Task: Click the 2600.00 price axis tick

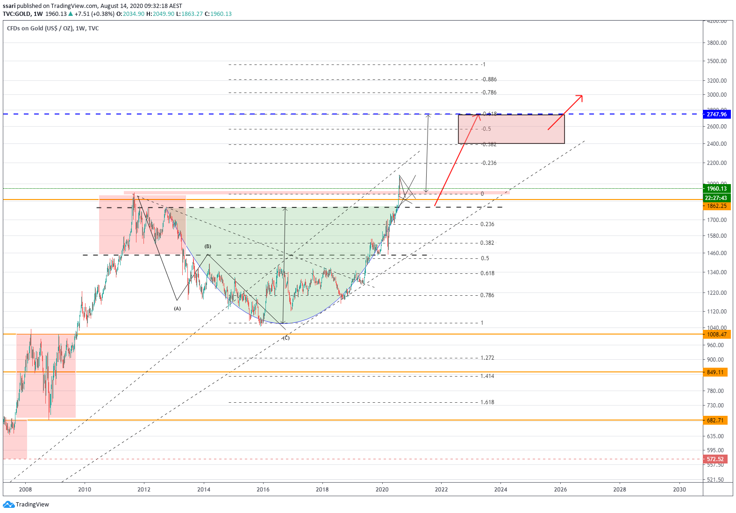Action: pos(717,127)
